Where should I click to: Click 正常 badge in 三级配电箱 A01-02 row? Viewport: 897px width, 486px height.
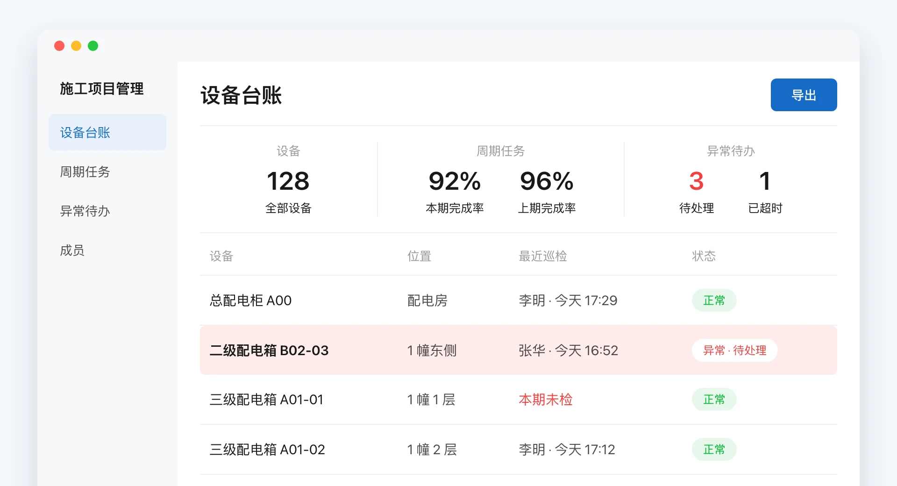coord(714,450)
